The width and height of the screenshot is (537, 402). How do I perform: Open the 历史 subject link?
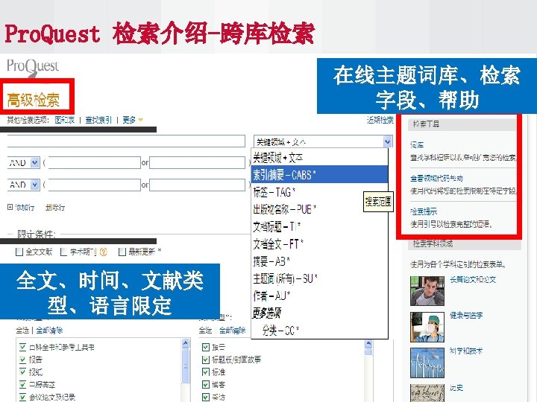click(456, 388)
